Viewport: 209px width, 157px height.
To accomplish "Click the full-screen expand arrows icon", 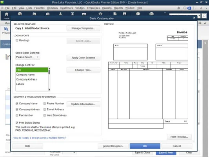I will click(200, 23).
